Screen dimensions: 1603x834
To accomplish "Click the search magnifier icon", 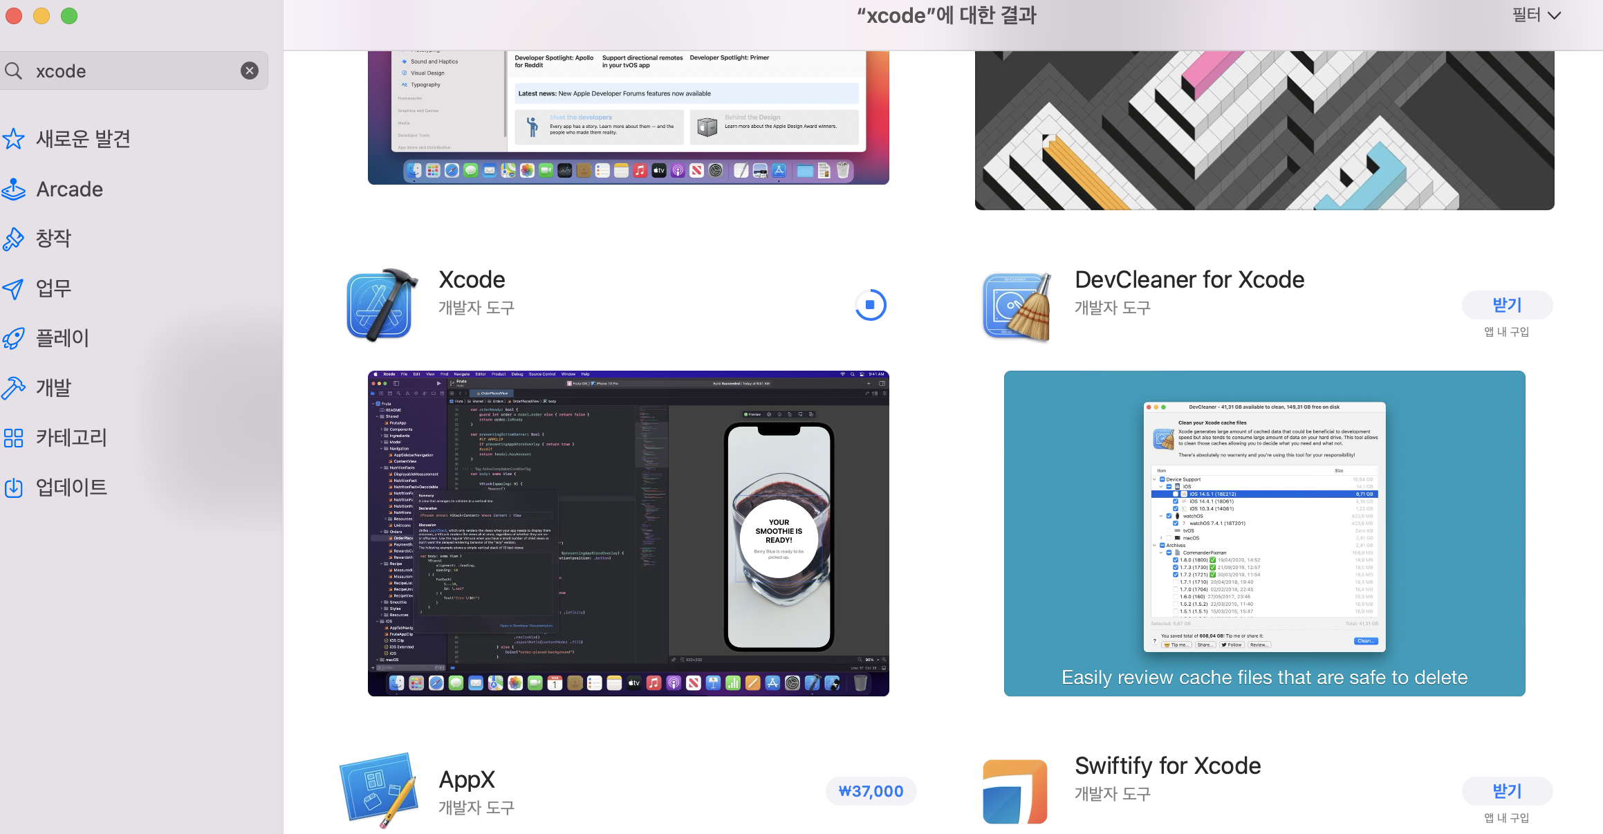I will (13, 71).
